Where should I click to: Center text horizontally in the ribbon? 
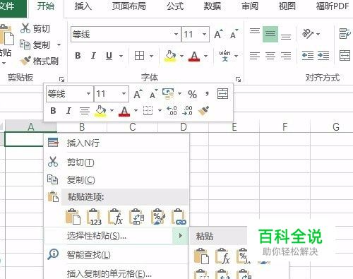coord(270,56)
